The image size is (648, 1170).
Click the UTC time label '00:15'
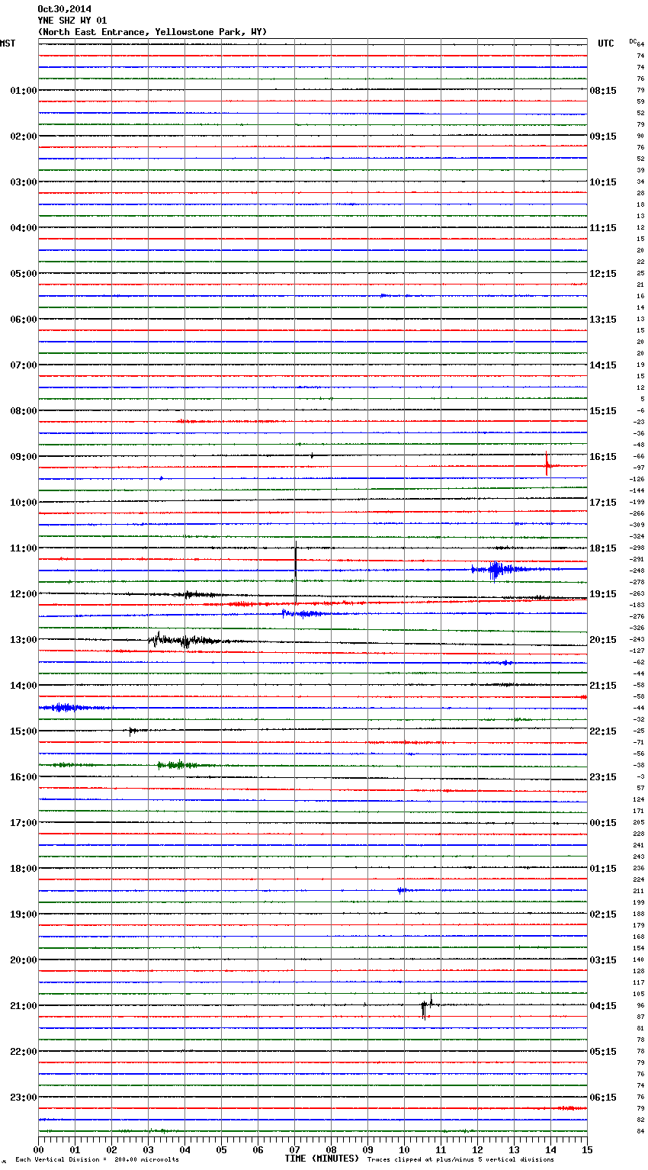[x=603, y=823]
